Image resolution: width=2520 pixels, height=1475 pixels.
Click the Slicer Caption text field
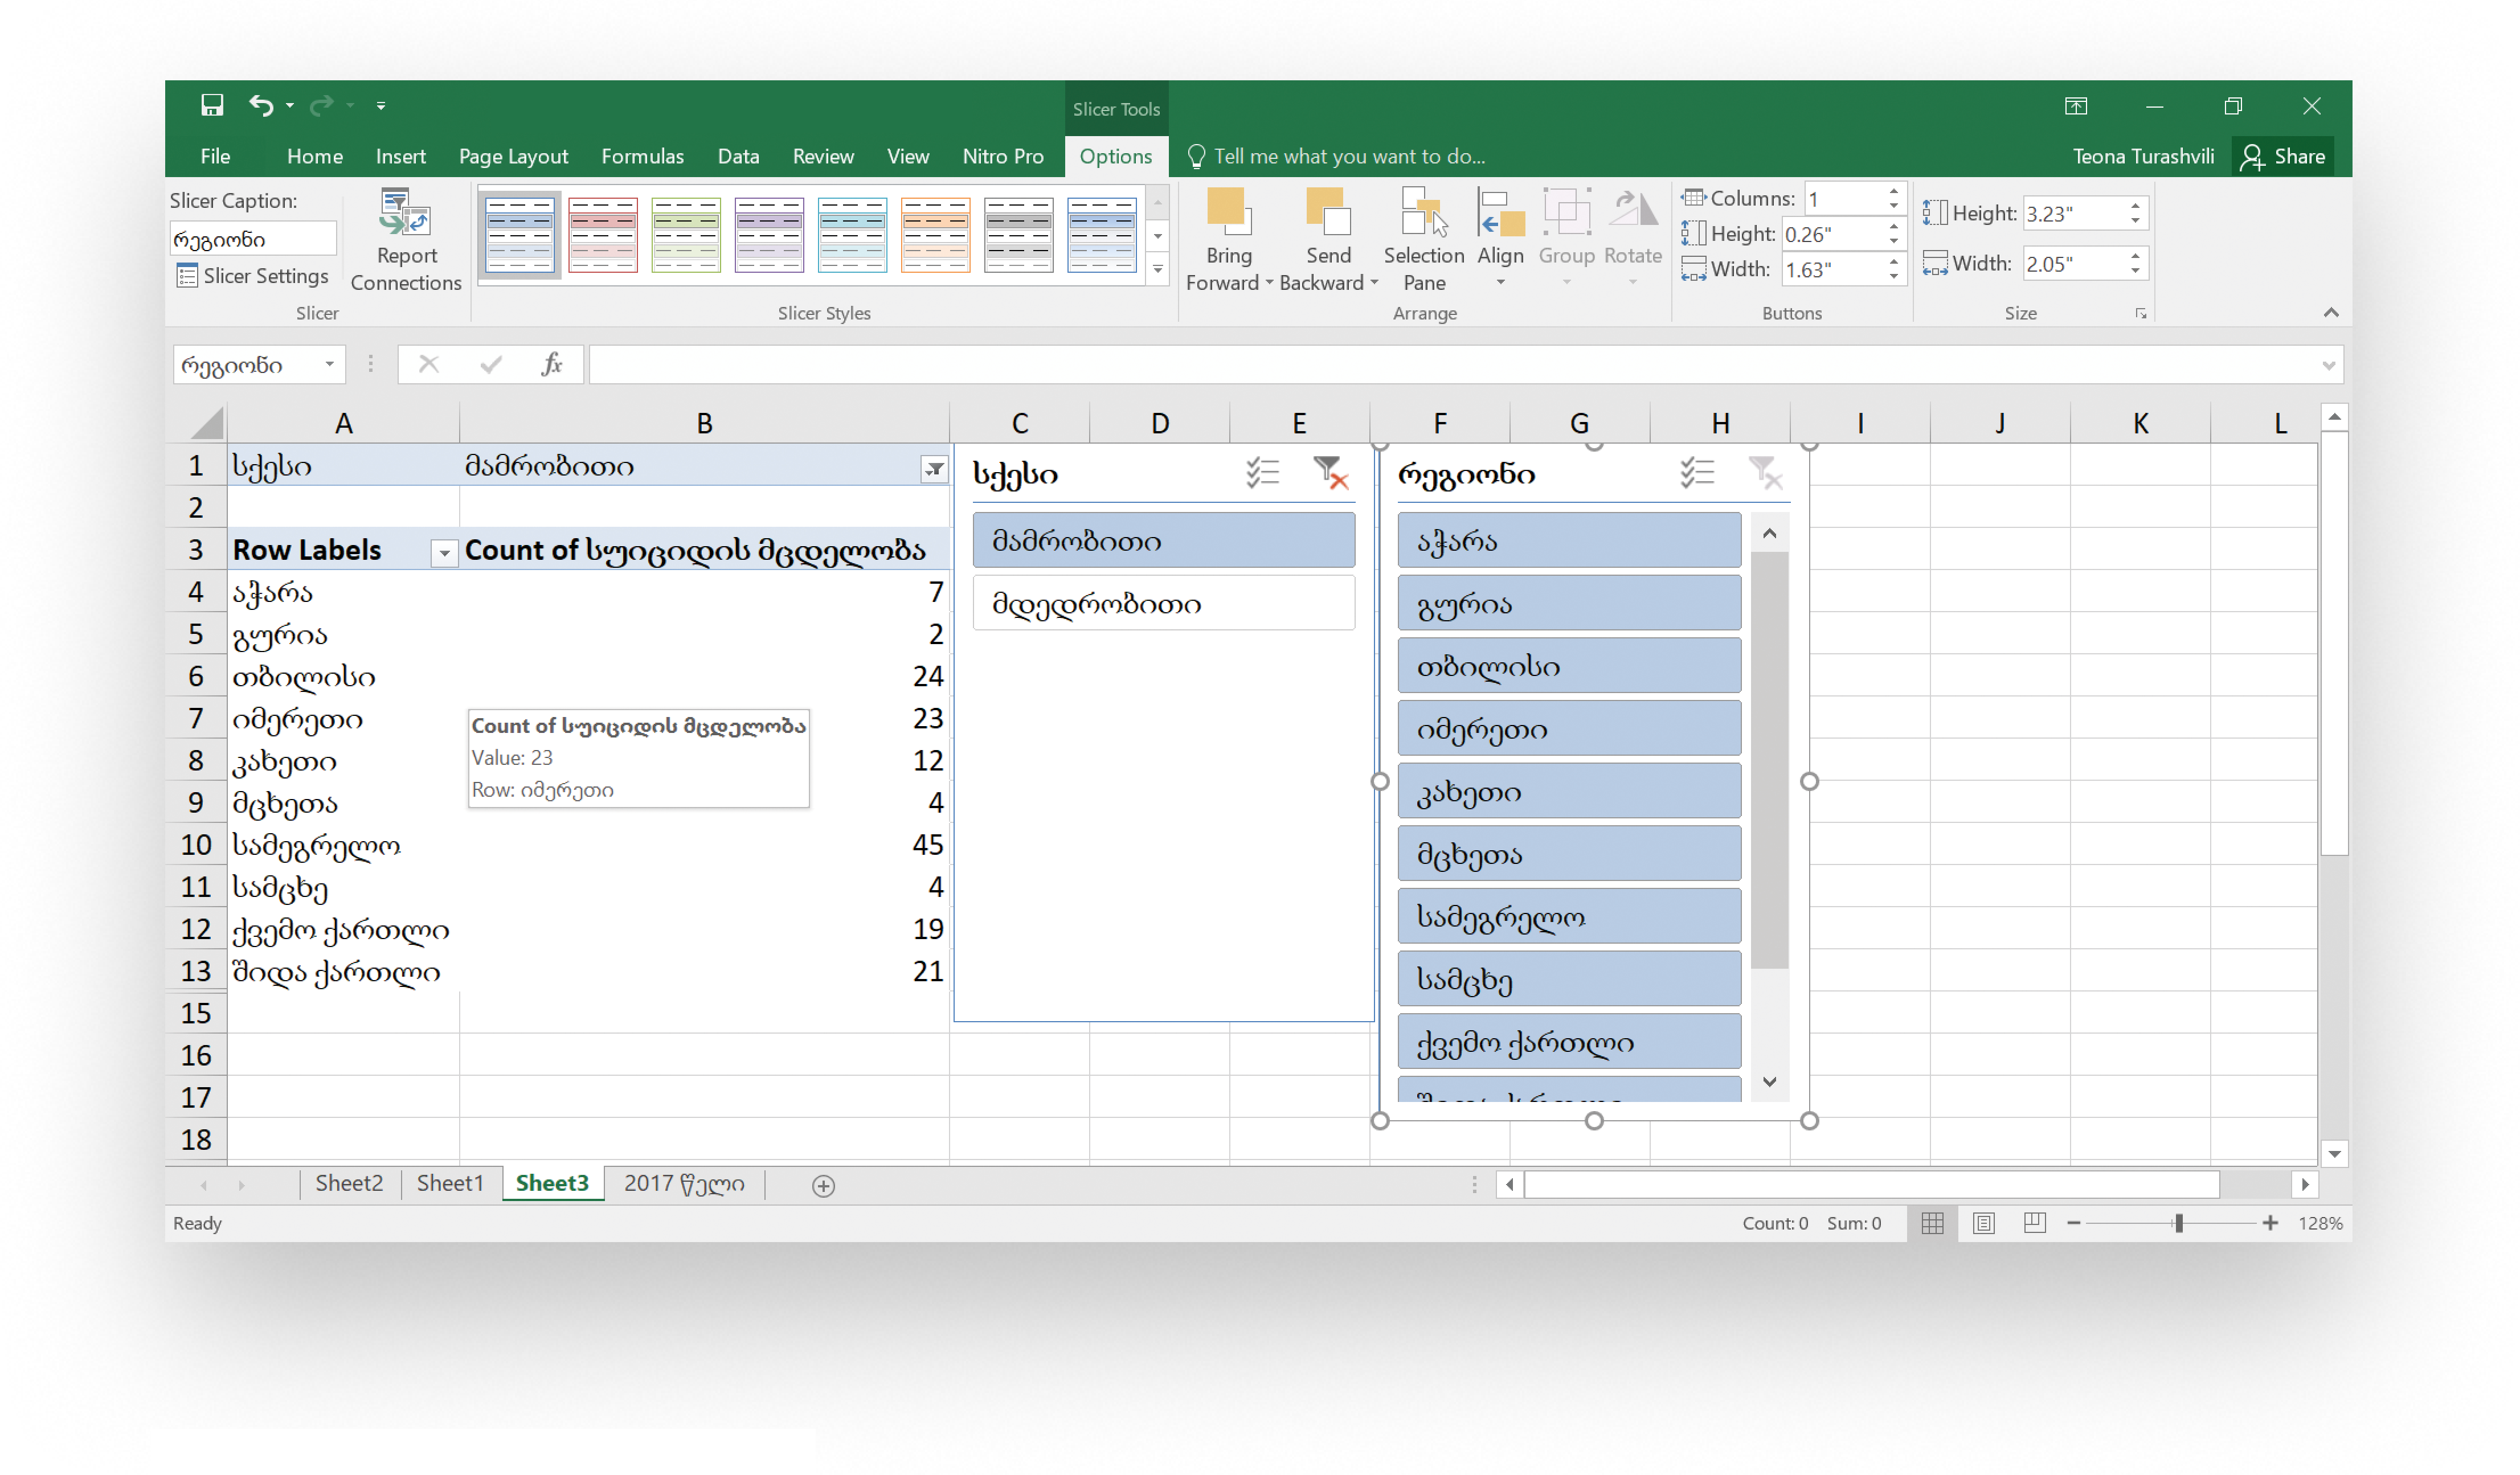252,239
